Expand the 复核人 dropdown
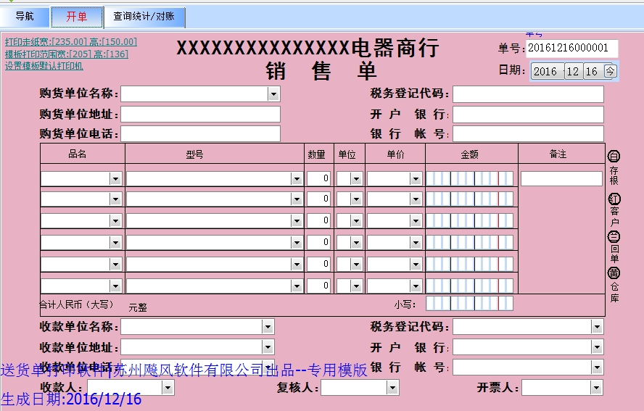Image resolution: width=644 pixels, height=411 pixels. (x=392, y=388)
